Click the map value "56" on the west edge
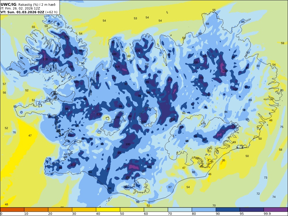The image size is (288, 216). (4, 92)
